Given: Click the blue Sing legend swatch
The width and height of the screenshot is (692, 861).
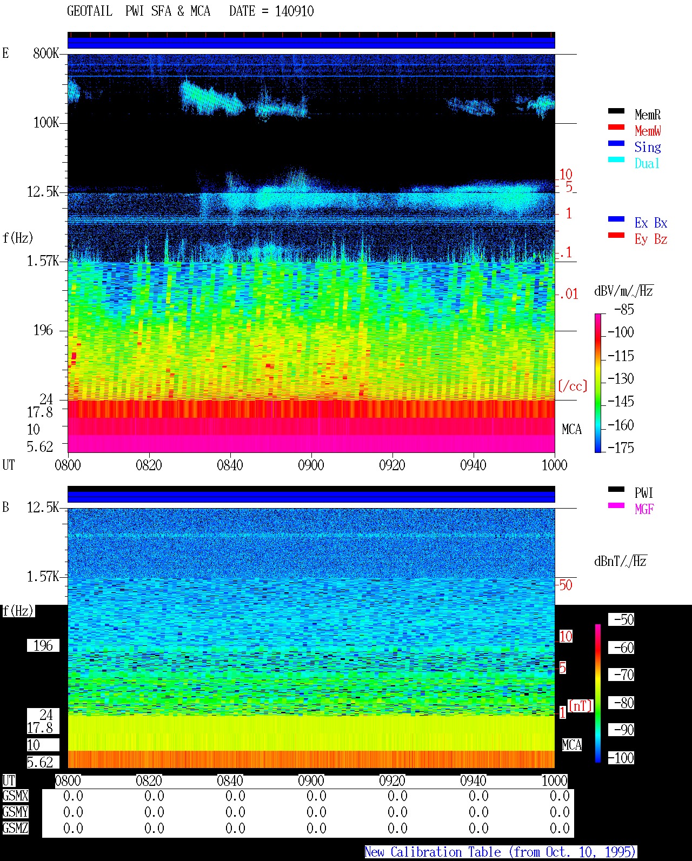Looking at the screenshot, I should click(x=616, y=143).
